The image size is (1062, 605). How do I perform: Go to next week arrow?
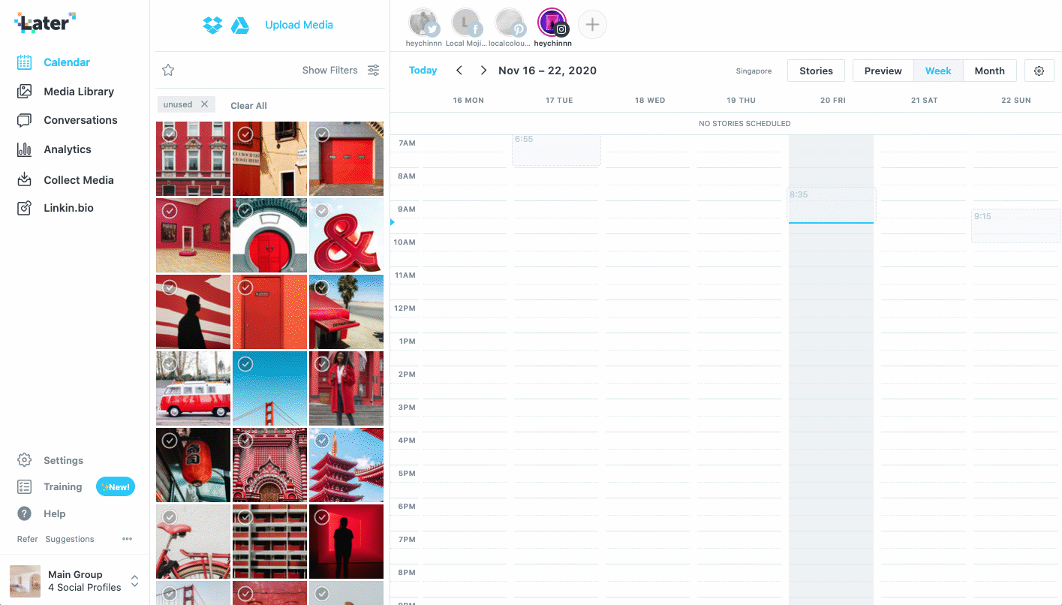tap(483, 71)
